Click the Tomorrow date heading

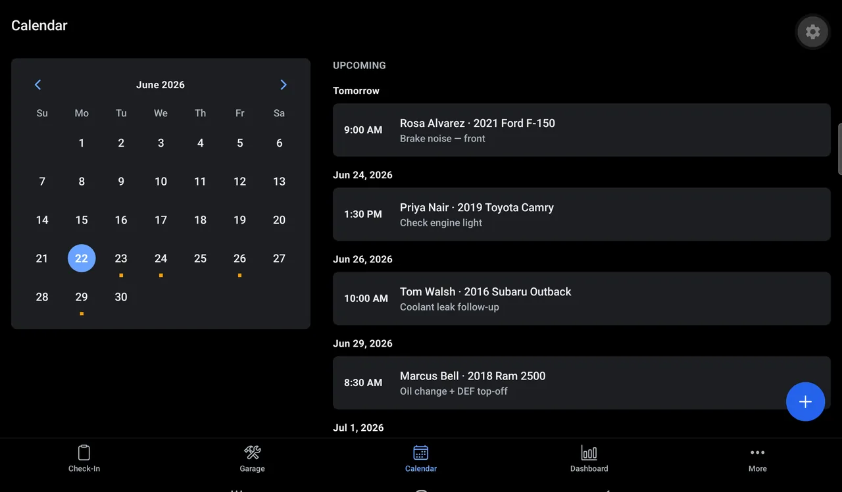[356, 91]
